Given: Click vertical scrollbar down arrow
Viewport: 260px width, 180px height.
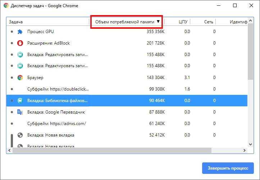Looking at the screenshot, I should [x=251, y=144].
